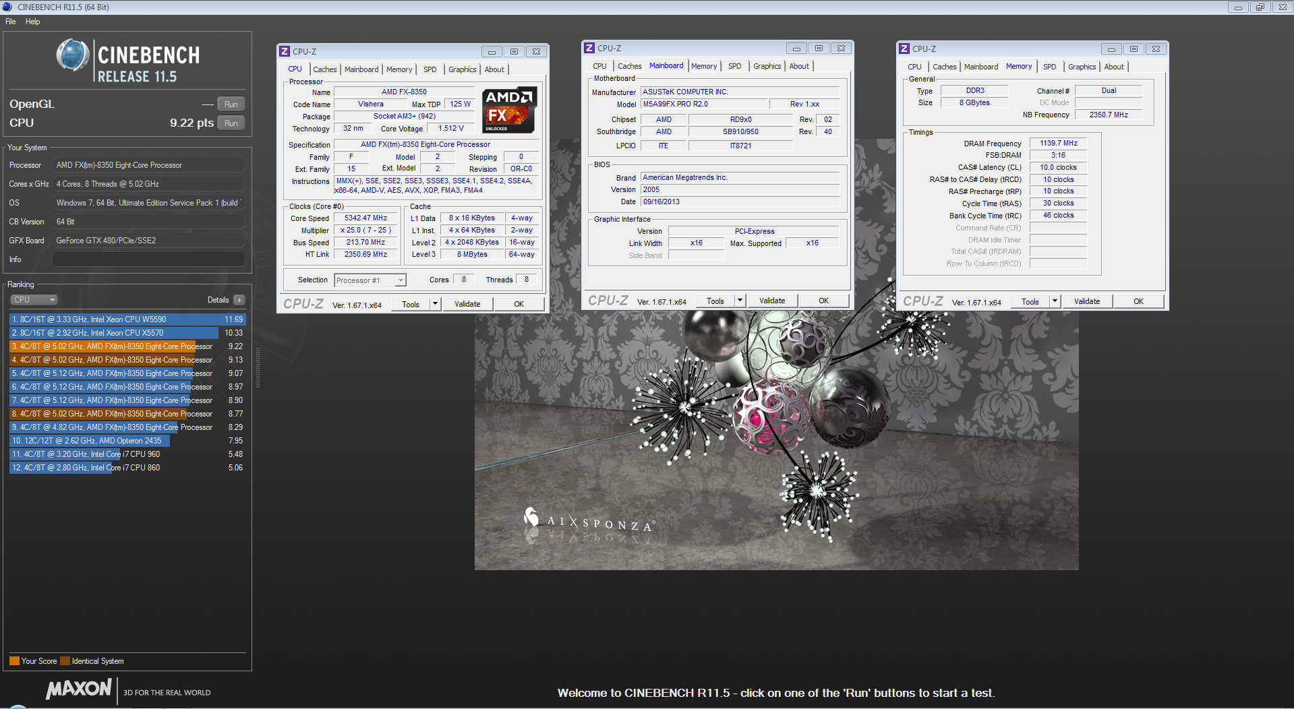Viewport: 1294px width, 709px height.
Task: Open SPD tab in Mainboard CPU-Z window
Action: tap(734, 66)
